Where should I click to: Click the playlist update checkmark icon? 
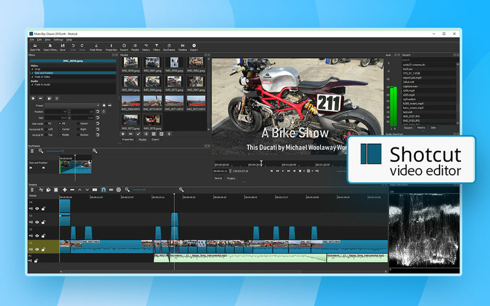click(138, 134)
